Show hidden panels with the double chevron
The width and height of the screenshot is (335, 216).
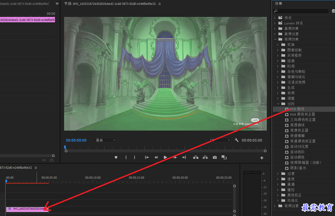(57, 4)
